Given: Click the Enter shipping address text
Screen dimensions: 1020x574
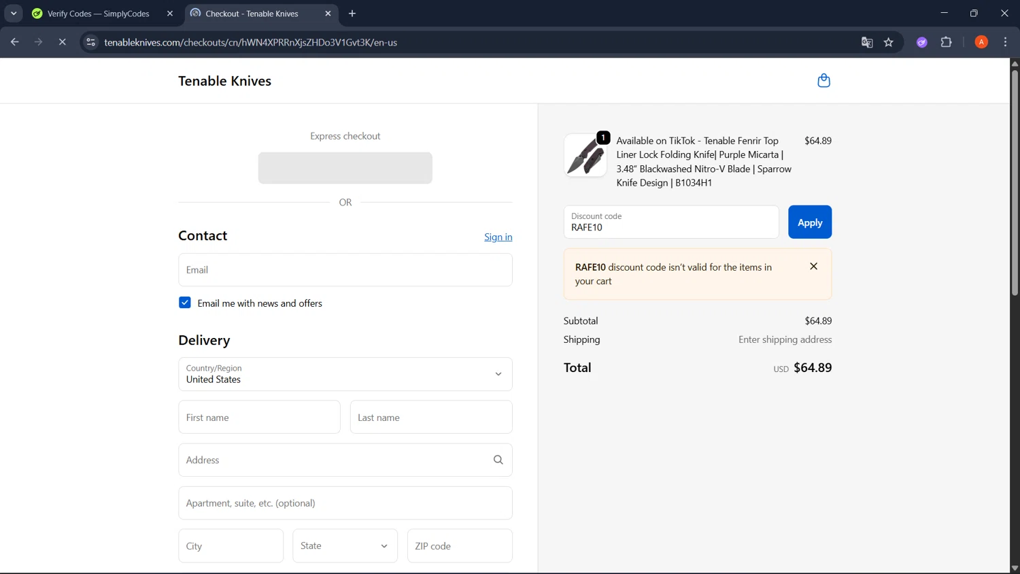Looking at the screenshot, I should click(785, 339).
